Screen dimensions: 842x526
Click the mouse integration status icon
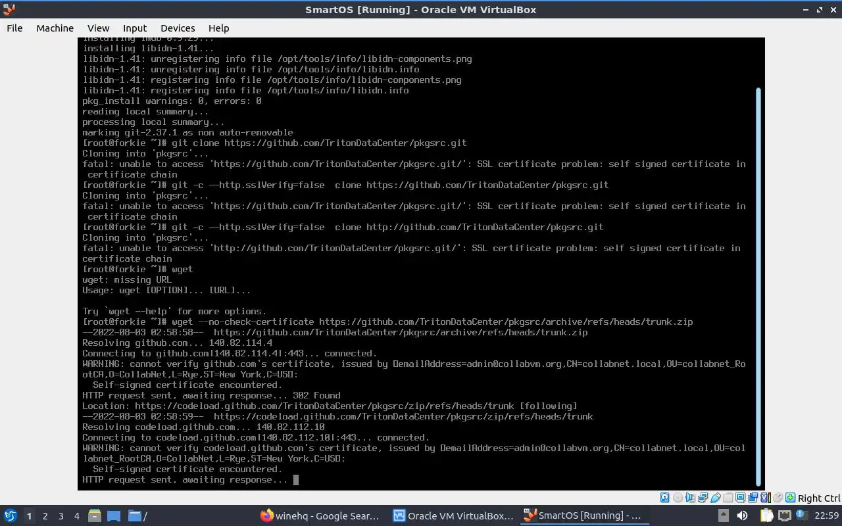pyautogui.click(x=778, y=498)
